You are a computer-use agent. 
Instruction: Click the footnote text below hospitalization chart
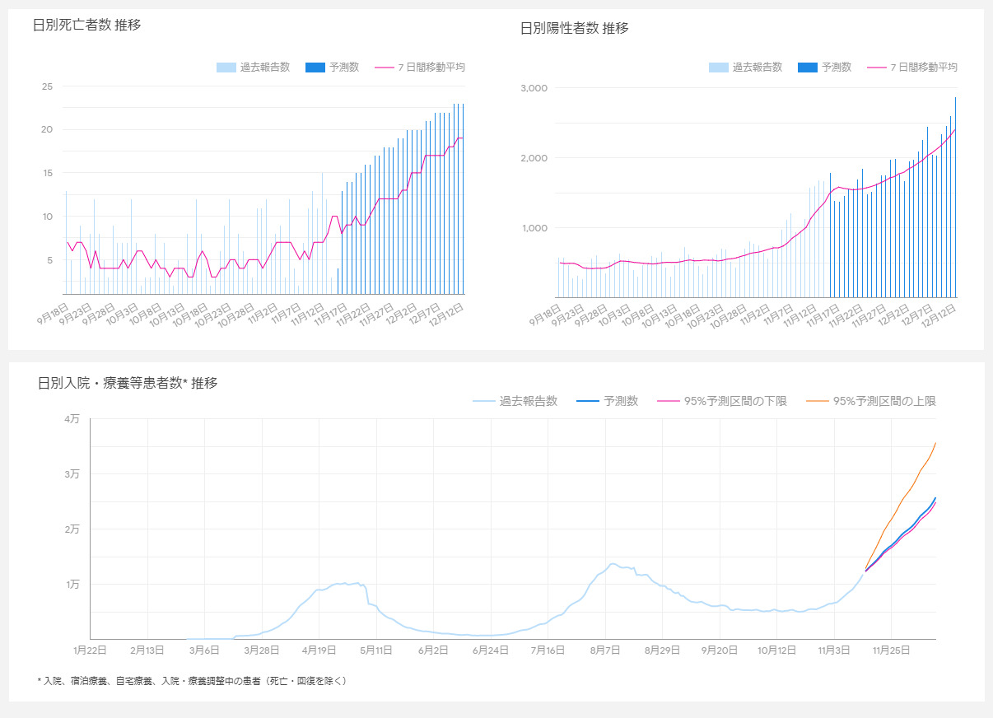tap(193, 681)
